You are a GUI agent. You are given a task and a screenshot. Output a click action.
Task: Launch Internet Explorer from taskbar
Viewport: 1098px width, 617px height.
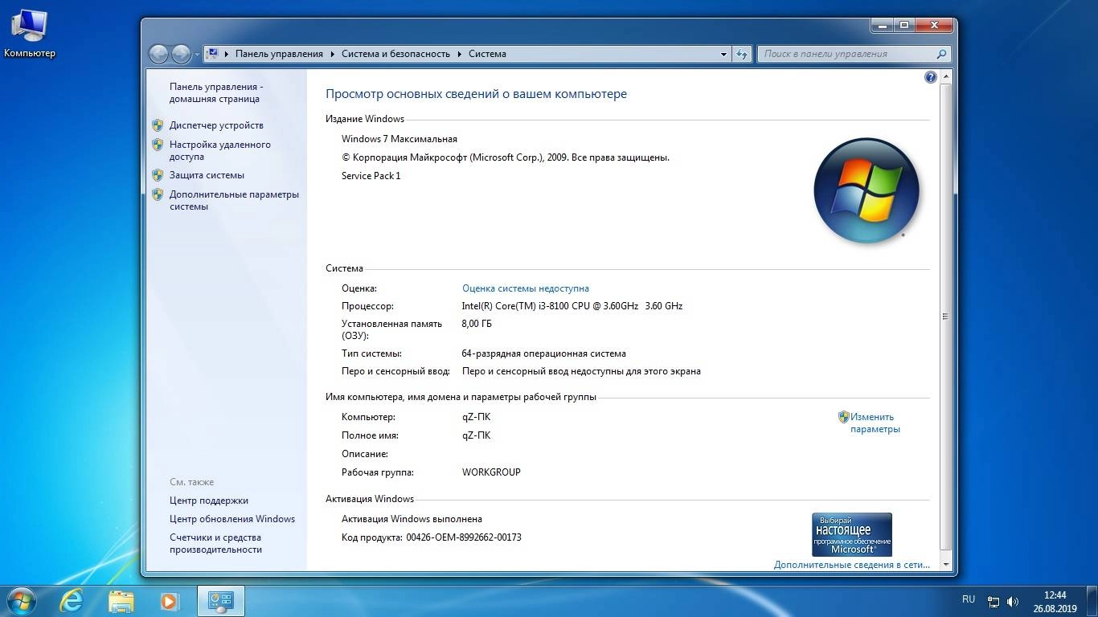tap(72, 600)
